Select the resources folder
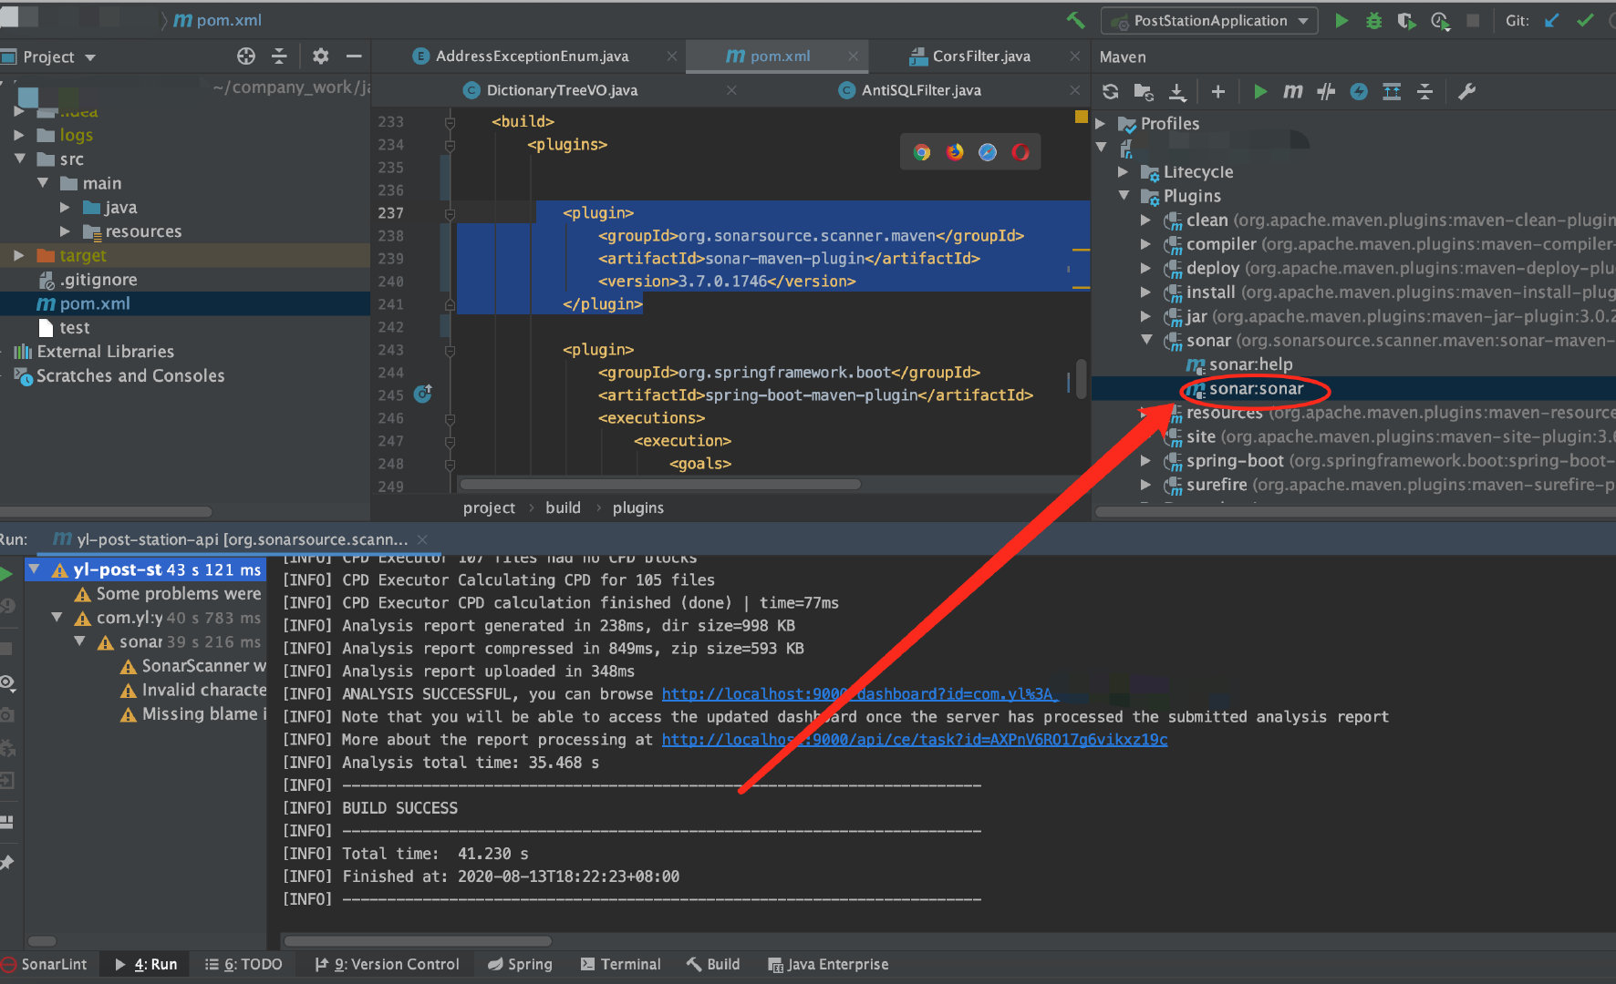 [x=143, y=231]
